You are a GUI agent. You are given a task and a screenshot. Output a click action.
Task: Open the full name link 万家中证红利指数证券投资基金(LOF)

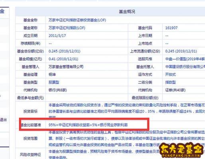[x=77, y=20]
